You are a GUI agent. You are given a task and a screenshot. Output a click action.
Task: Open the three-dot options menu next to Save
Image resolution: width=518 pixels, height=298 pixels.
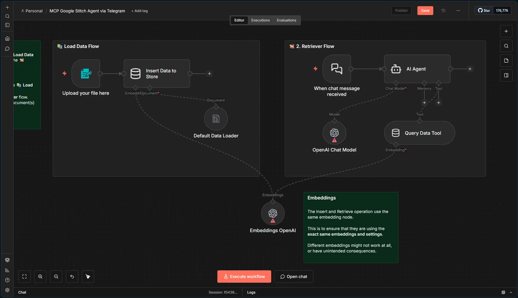pyautogui.click(x=458, y=11)
